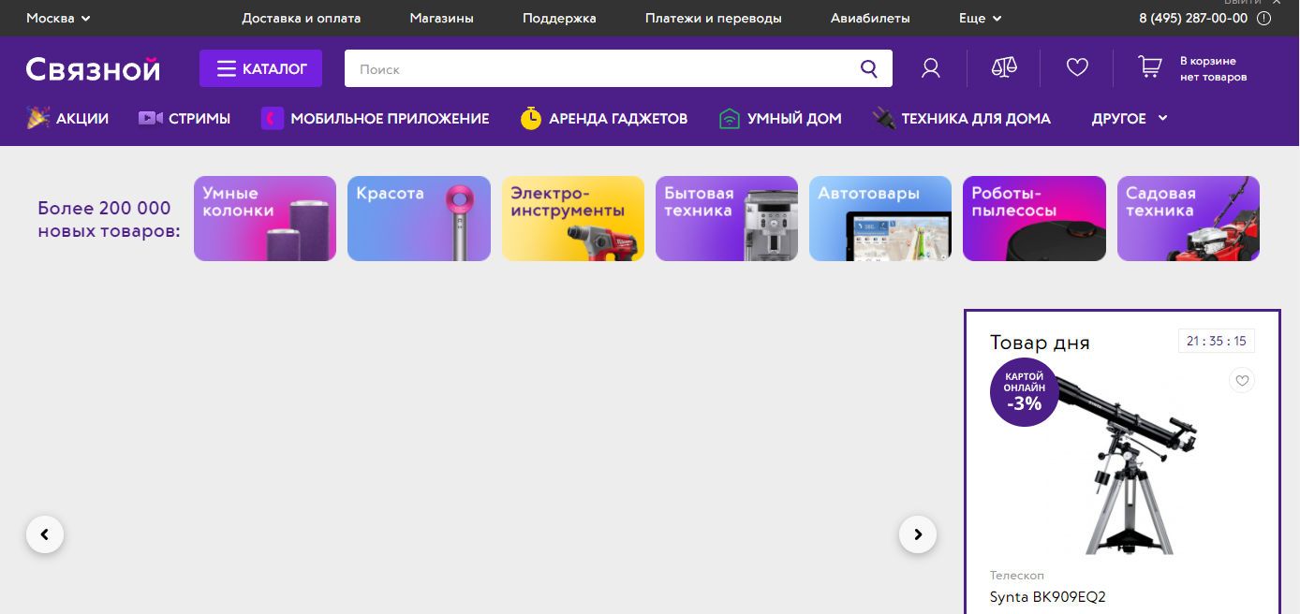Open Стримы section
Viewport: 1300px width, 614px height.
(199, 119)
